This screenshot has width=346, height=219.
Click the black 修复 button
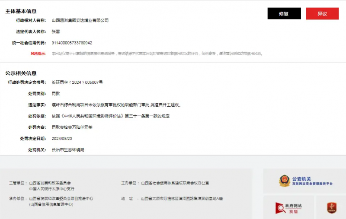click(x=284, y=13)
